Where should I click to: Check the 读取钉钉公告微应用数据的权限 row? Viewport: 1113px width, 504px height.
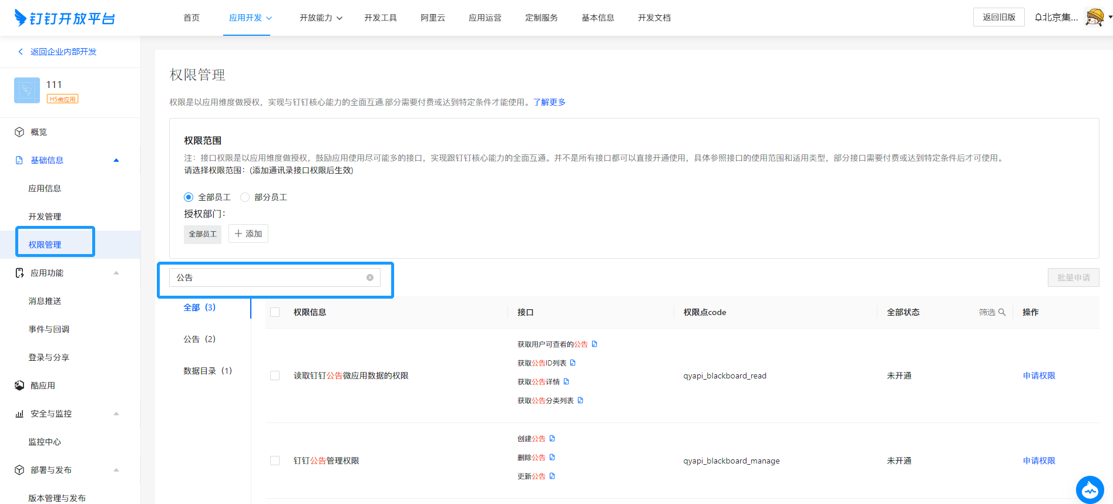(275, 376)
